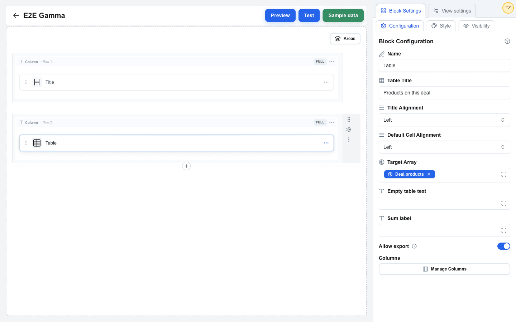Select the Table block
516x322 pixels.
coord(176,143)
